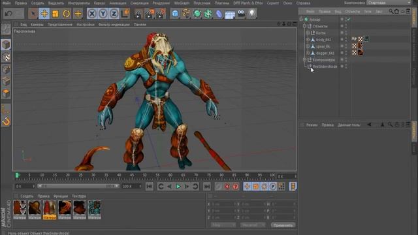Enable the axis L-shaped icon
This screenshot has height=235, width=418.
pyautogui.click(x=6, y=109)
